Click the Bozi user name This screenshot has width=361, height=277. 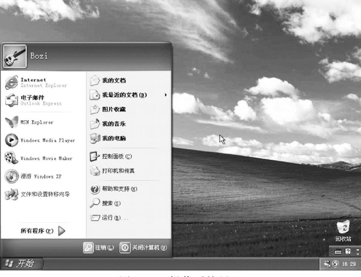tap(39, 56)
